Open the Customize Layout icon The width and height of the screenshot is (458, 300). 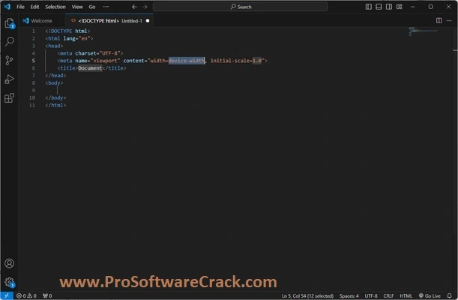click(x=400, y=7)
